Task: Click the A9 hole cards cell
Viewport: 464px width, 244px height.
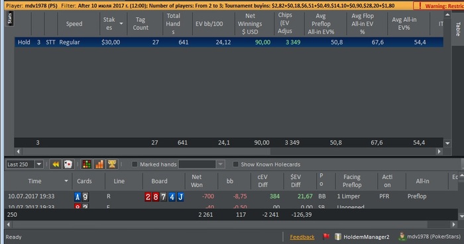Action: [x=82, y=197]
